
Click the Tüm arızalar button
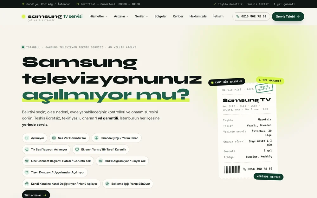[x=36, y=195]
